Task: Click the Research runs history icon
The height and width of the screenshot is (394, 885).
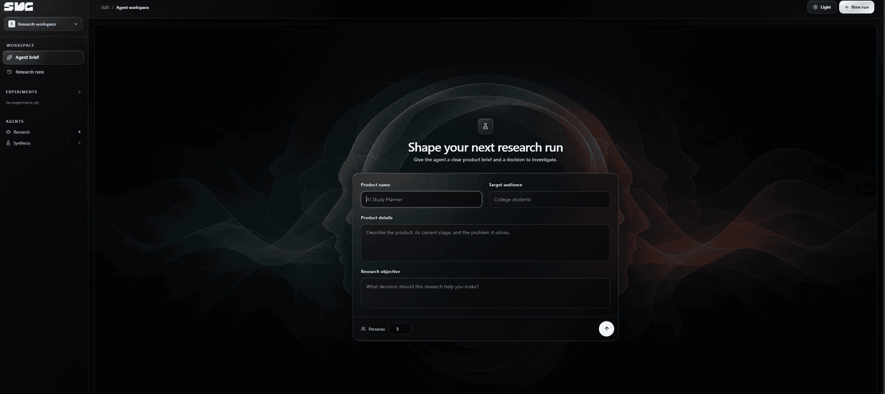Action: 9,72
